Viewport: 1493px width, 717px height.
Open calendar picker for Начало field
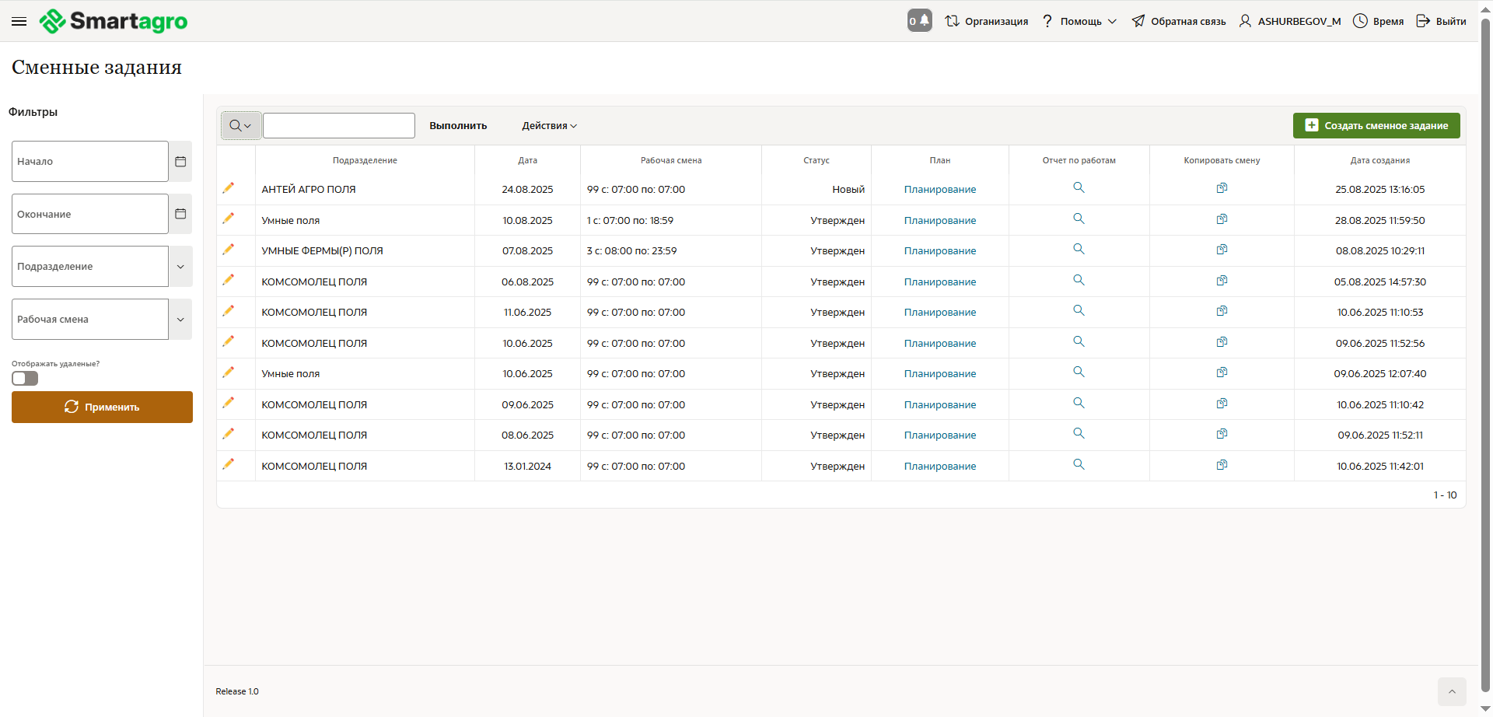coord(180,162)
